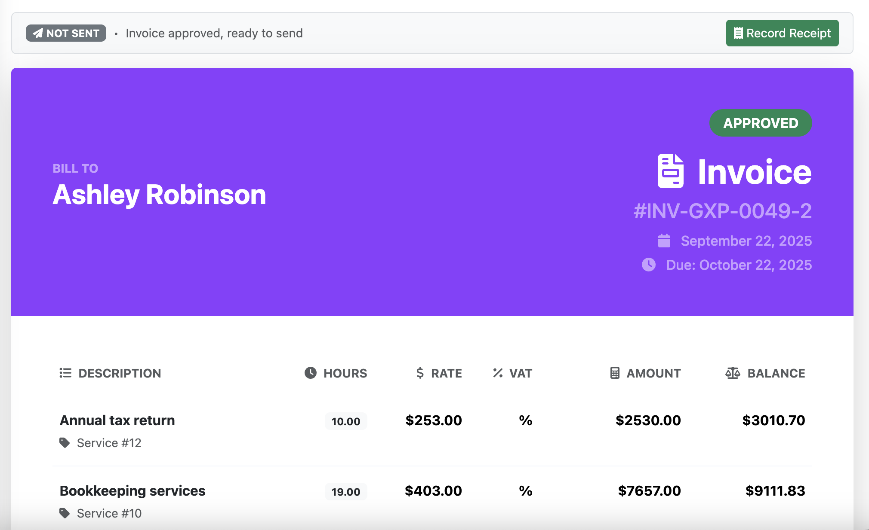The height and width of the screenshot is (530, 869).
Task: Click the tag icon next to Service #12
Action: pos(65,443)
